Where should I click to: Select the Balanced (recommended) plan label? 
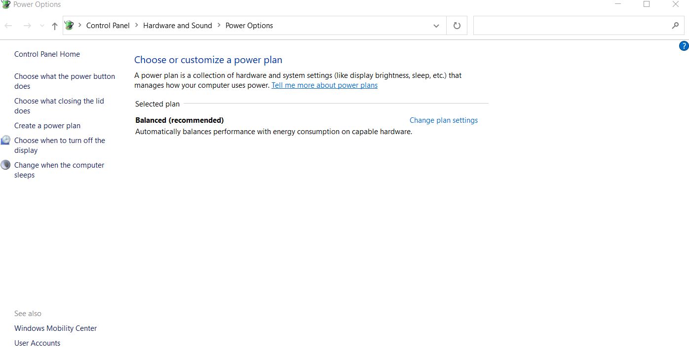pos(180,120)
